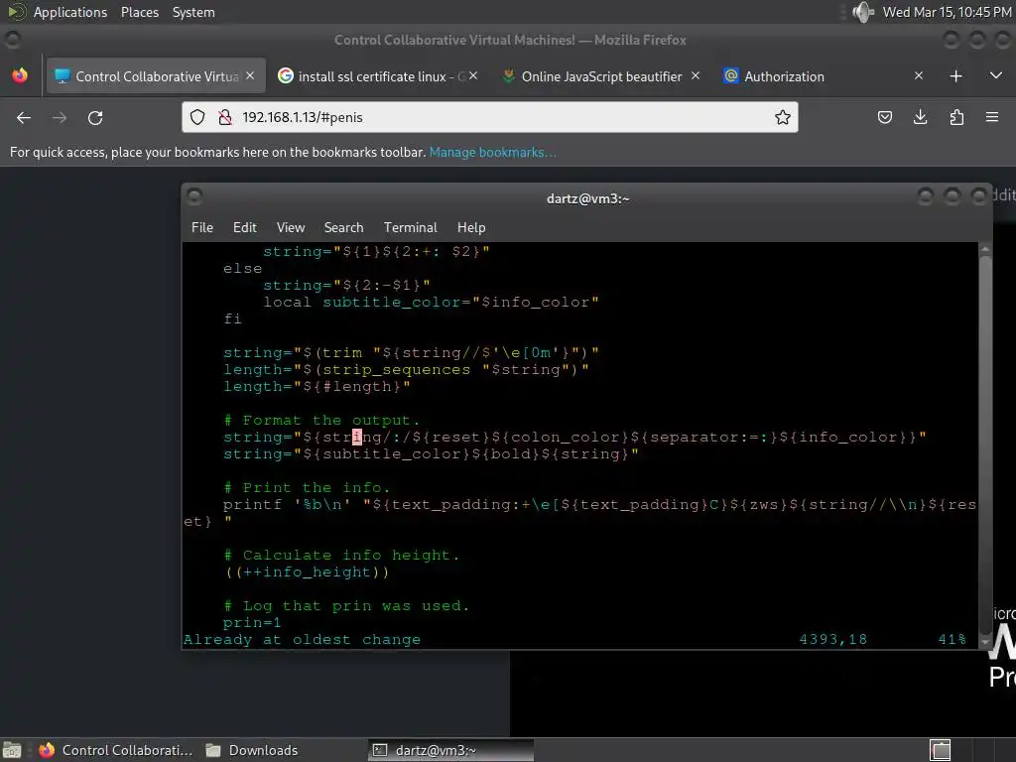Click the Firefox back arrow button
The height and width of the screenshot is (762, 1016).
[24, 118]
